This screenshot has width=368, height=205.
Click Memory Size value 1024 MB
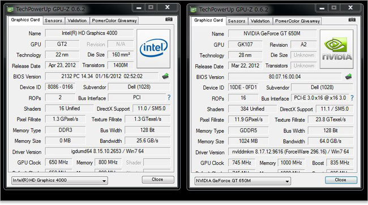[249, 141]
